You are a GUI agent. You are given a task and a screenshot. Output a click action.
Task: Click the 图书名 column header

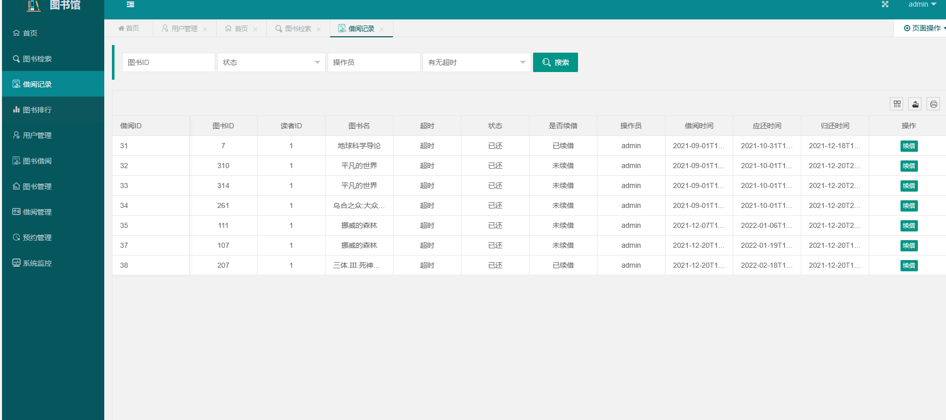[359, 126]
